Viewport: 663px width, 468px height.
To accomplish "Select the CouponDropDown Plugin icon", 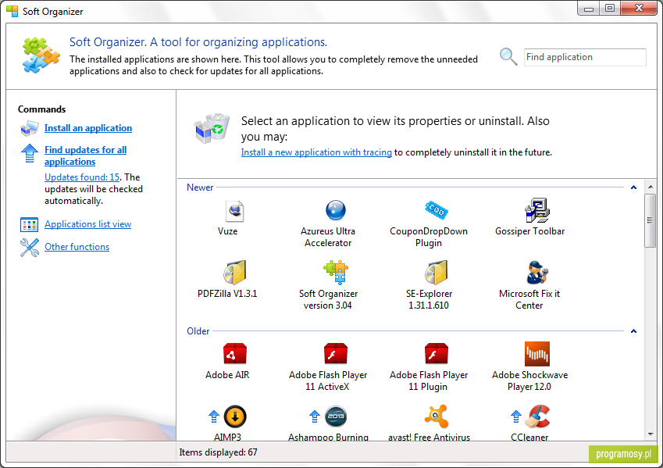I will [436, 209].
